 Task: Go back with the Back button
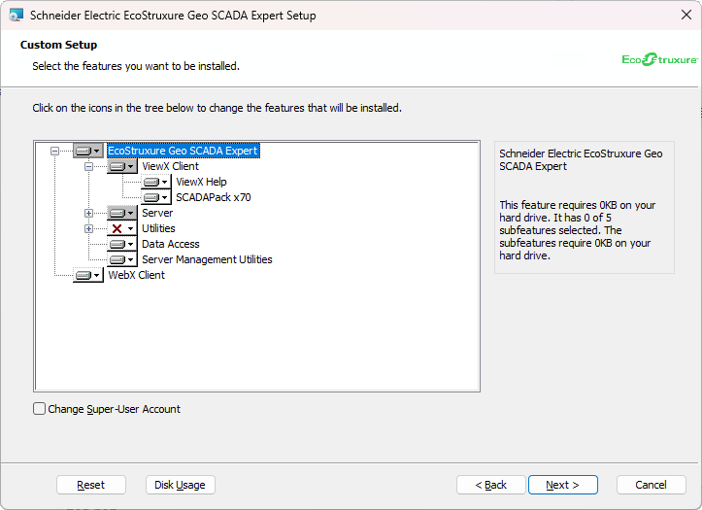tap(490, 485)
